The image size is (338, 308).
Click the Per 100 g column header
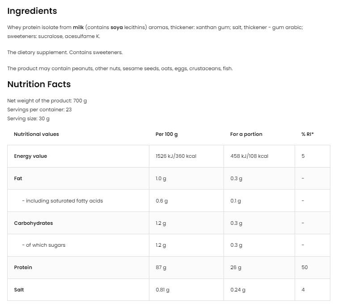point(166,134)
